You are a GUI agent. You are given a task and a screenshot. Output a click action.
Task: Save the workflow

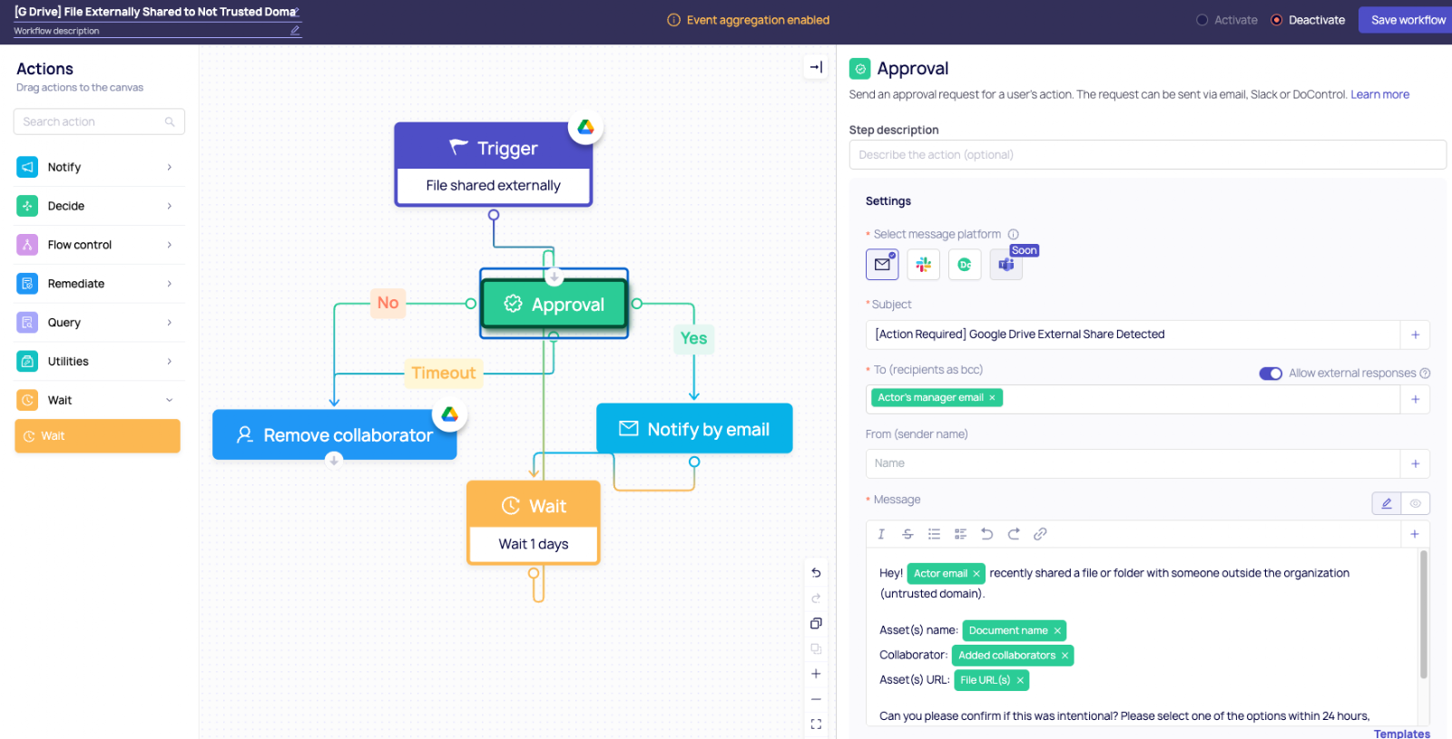point(1407,20)
